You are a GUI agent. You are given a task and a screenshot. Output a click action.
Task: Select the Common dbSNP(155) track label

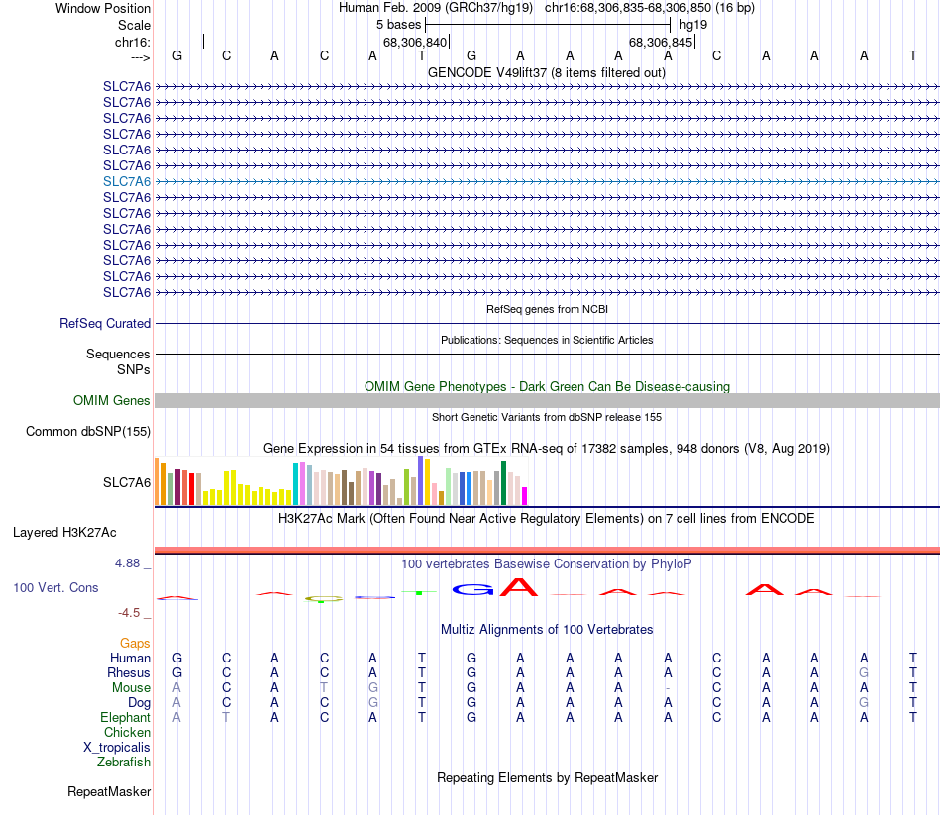click(x=87, y=431)
